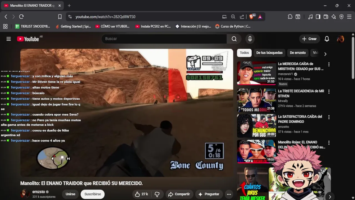Open the bookmarks apps grid icon
Viewport: 355px width, 200px height.
[x=5, y=26]
